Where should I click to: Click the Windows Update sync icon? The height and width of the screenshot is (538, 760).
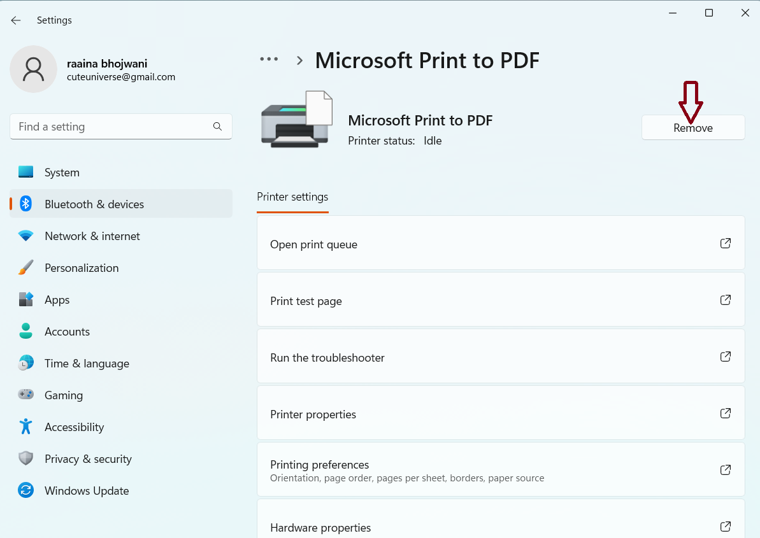[25, 490]
